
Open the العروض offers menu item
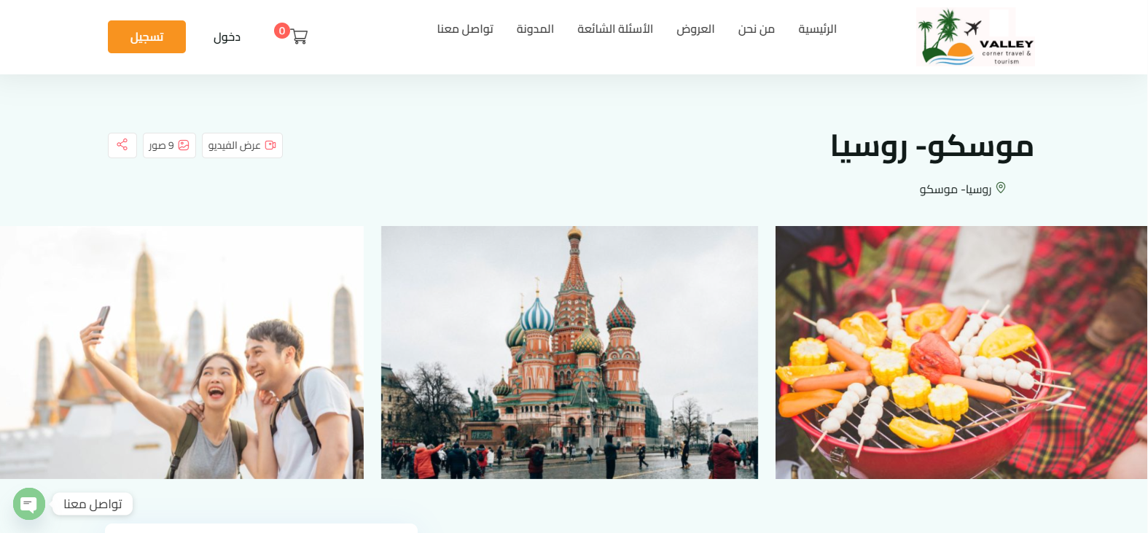click(x=695, y=29)
